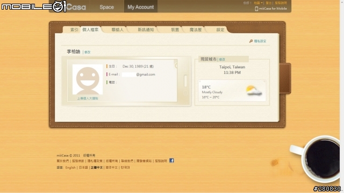
Task: Click the 11:38 PM local time
Action: [232, 72]
